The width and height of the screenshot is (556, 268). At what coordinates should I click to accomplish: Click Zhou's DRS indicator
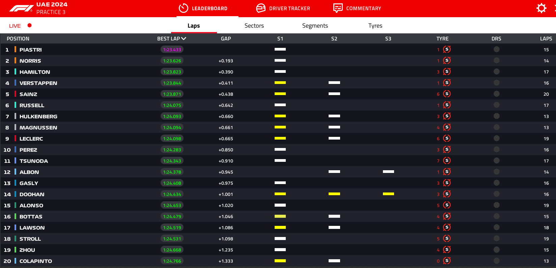pyautogui.click(x=496, y=249)
